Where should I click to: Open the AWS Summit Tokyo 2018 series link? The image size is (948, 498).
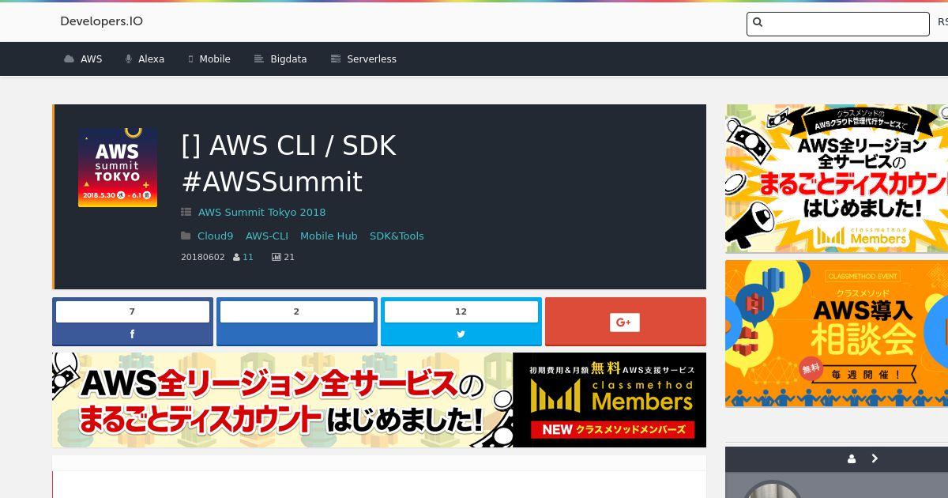[261, 212]
